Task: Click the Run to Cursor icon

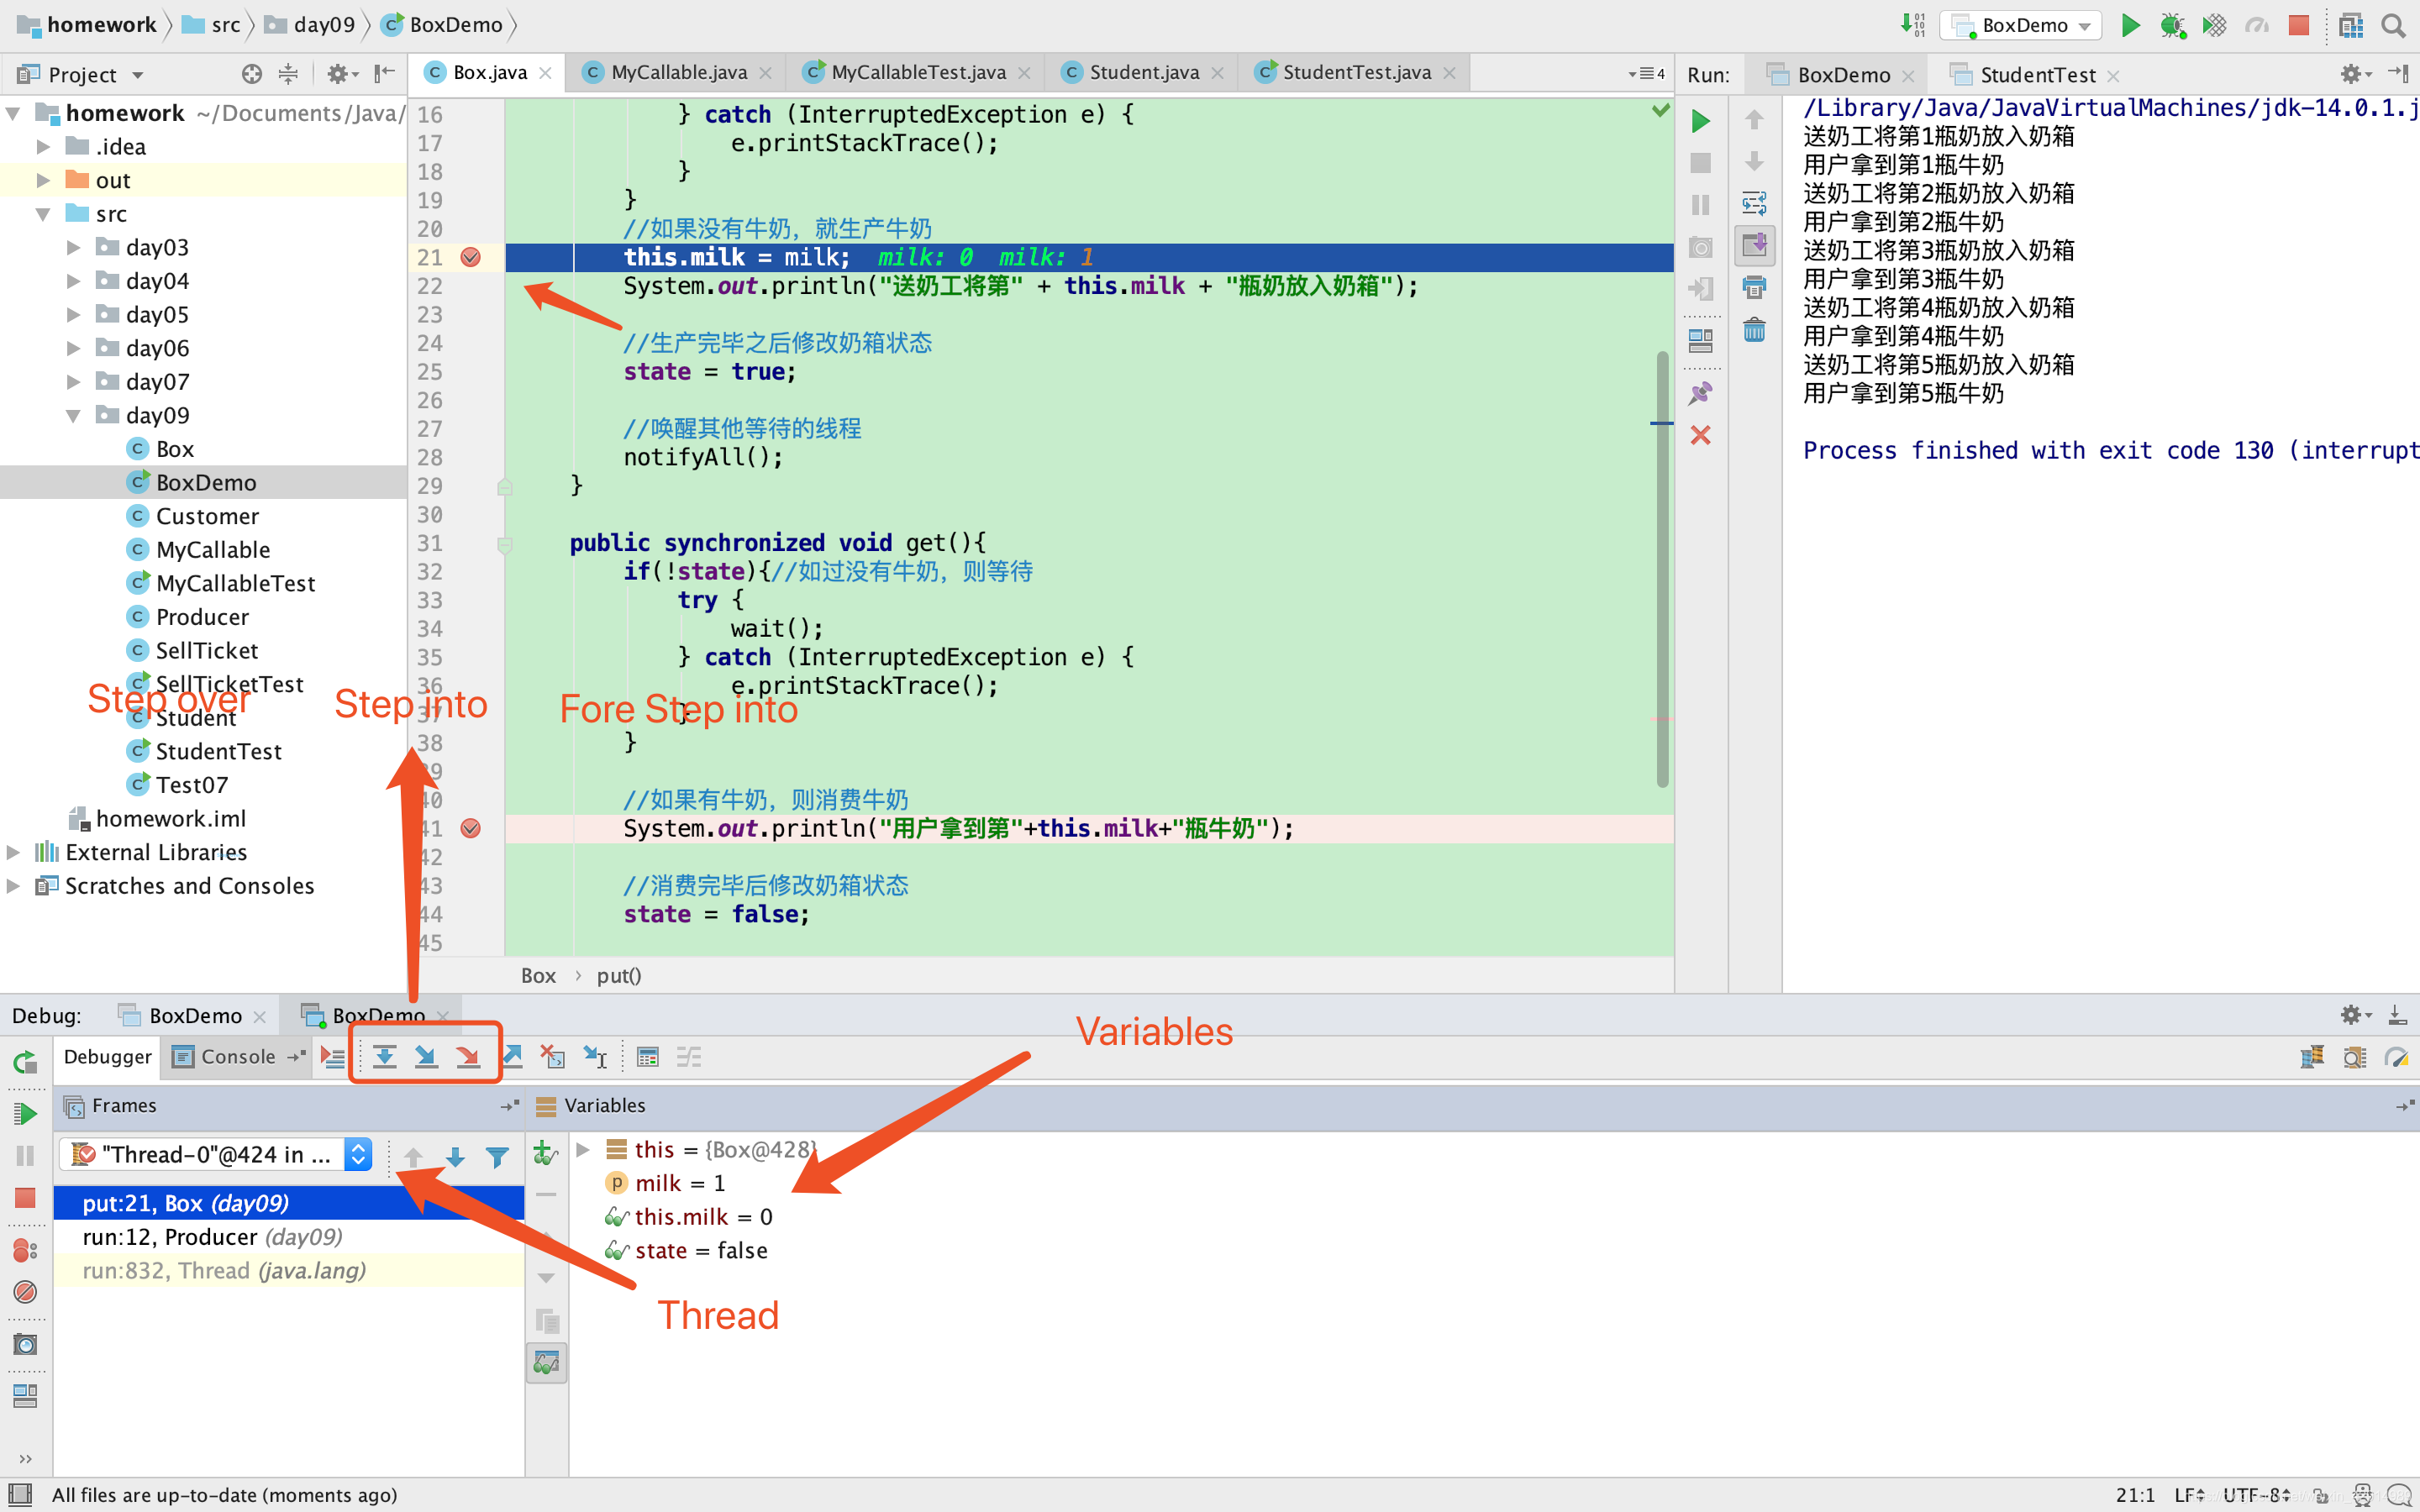Action: tap(596, 1056)
